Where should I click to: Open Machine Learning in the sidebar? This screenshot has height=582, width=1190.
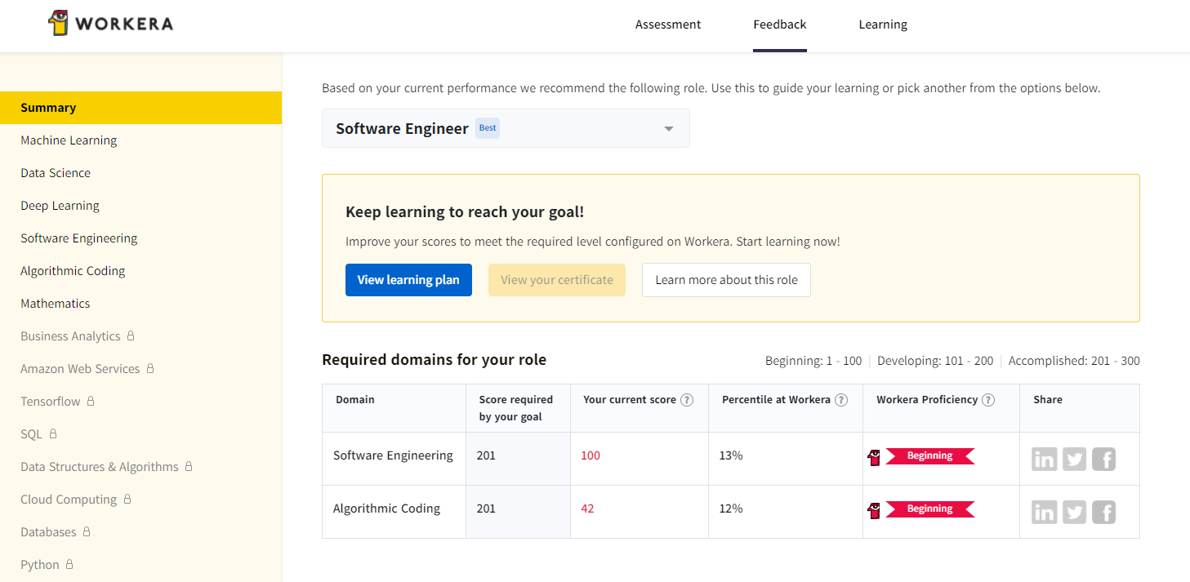point(69,140)
